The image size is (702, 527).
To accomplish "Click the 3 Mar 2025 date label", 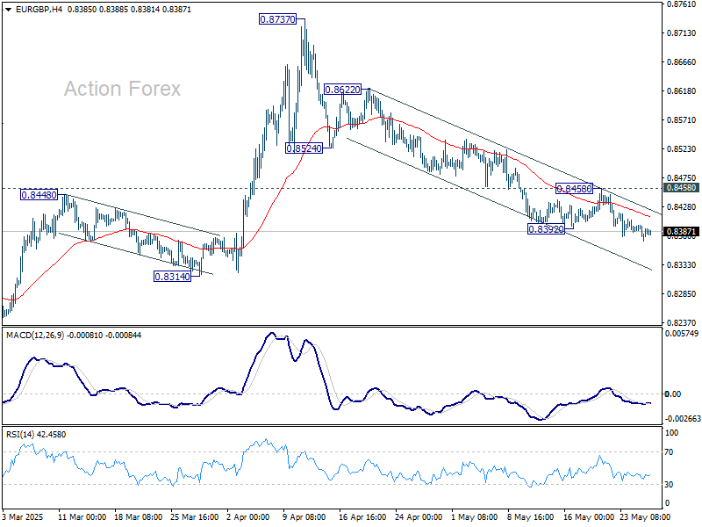I will pos(23,517).
